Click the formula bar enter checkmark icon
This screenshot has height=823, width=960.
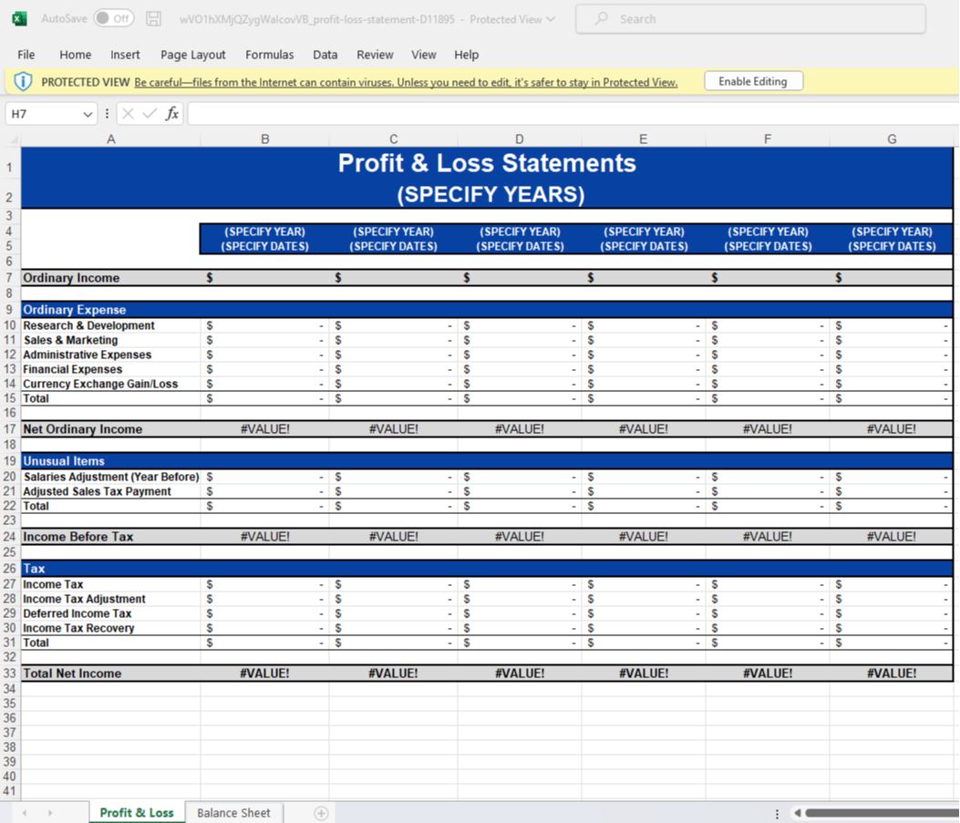[x=150, y=113]
